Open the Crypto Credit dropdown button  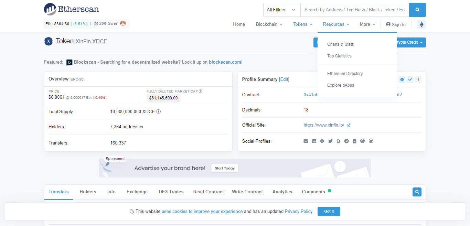[411, 42]
